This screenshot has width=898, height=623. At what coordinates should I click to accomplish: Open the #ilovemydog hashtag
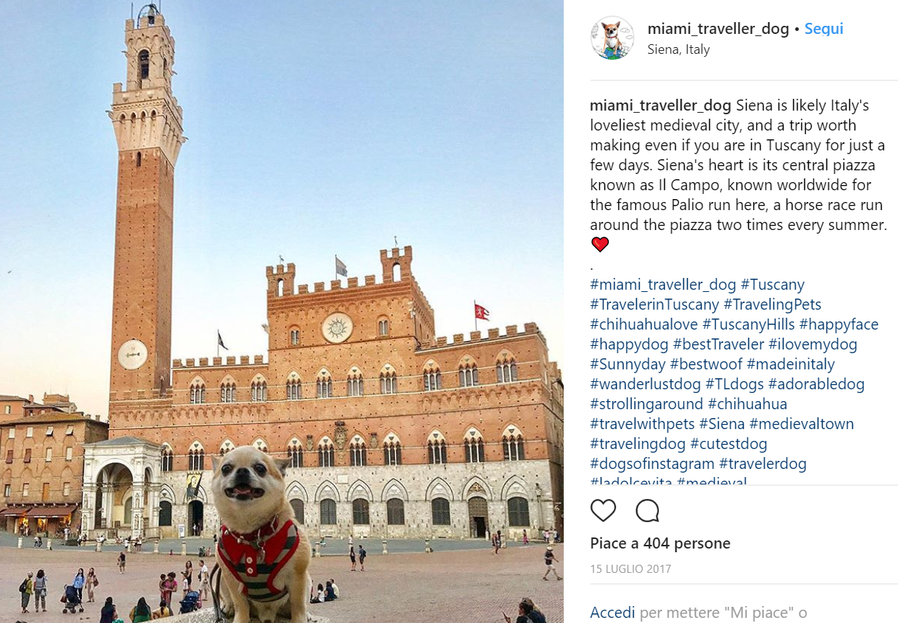(x=812, y=344)
